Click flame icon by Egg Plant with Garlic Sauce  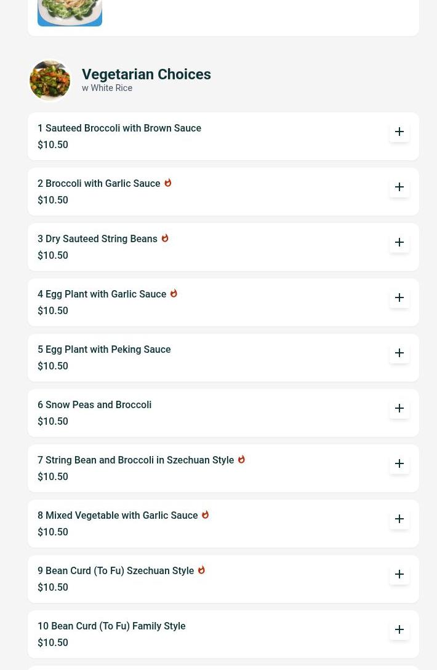coord(174,294)
